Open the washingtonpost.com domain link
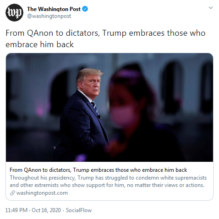 [x=42, y=193]
